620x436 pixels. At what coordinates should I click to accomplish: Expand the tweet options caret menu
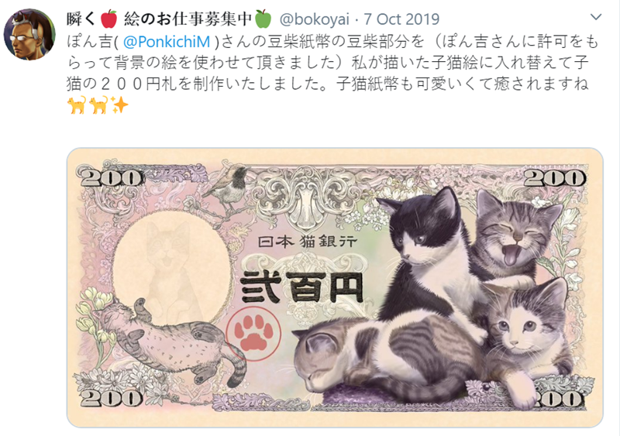[595, 17]
